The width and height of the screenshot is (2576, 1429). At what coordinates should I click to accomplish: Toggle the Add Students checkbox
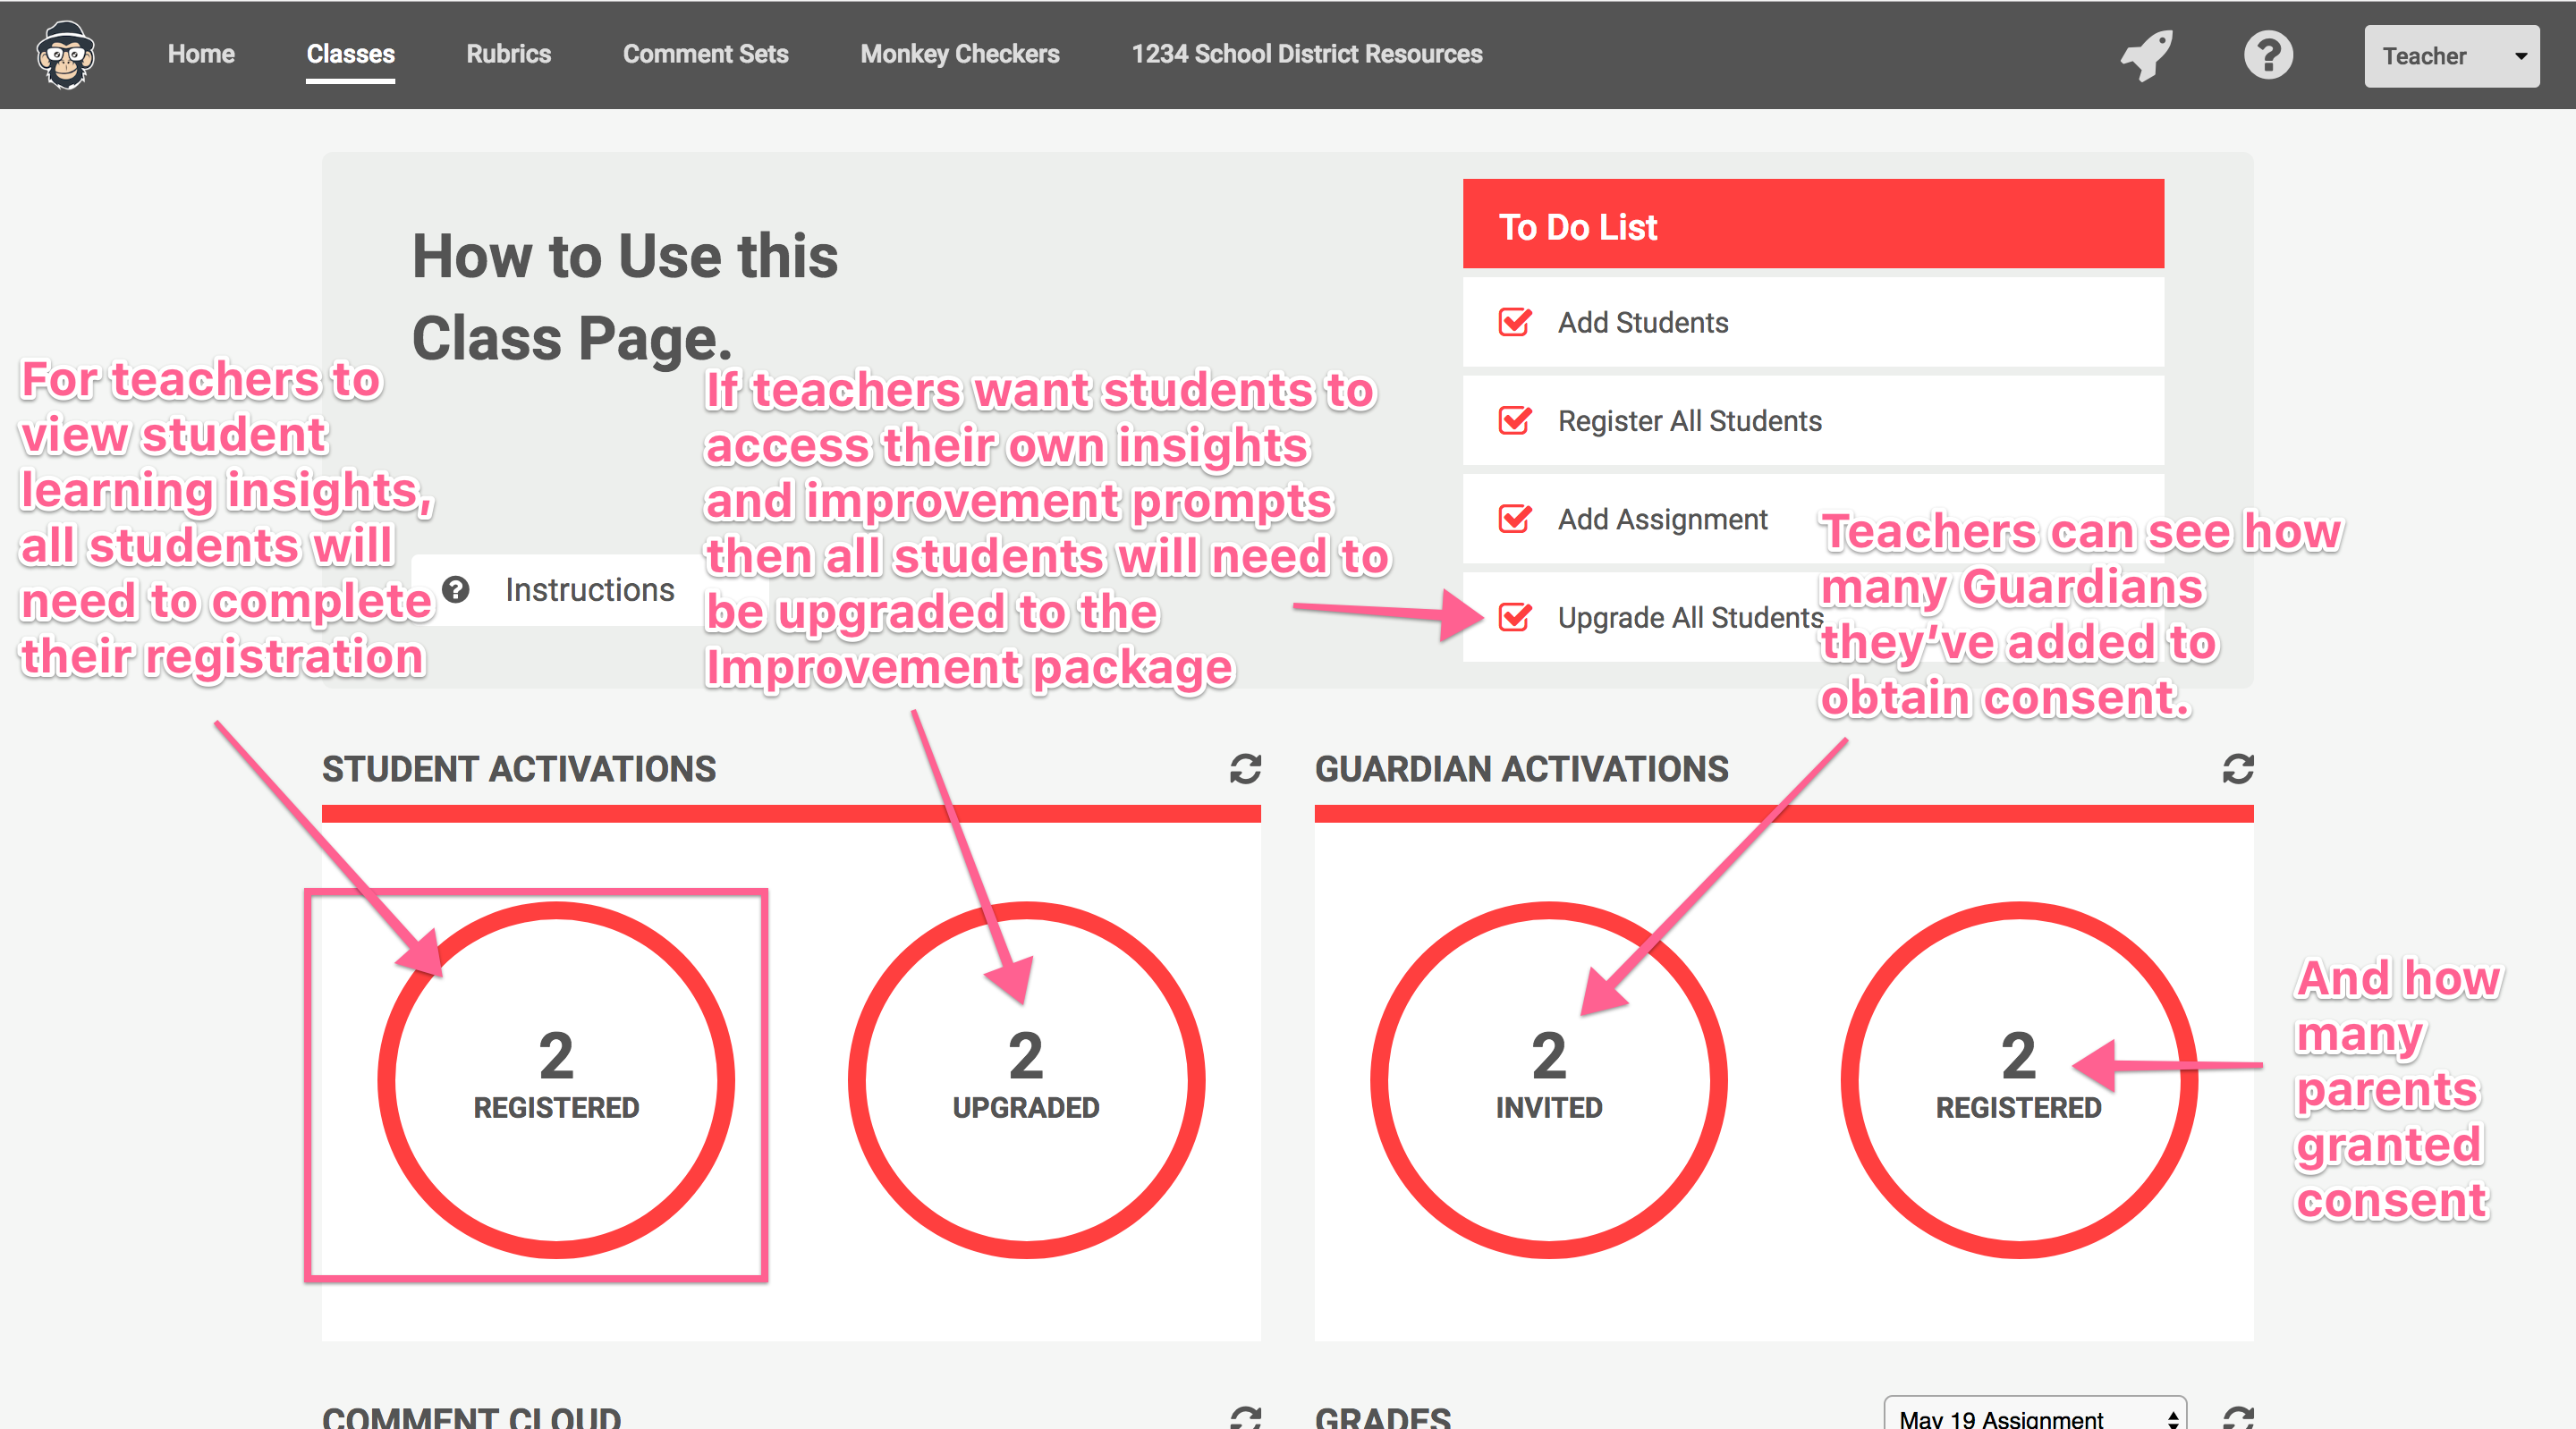1514,323
